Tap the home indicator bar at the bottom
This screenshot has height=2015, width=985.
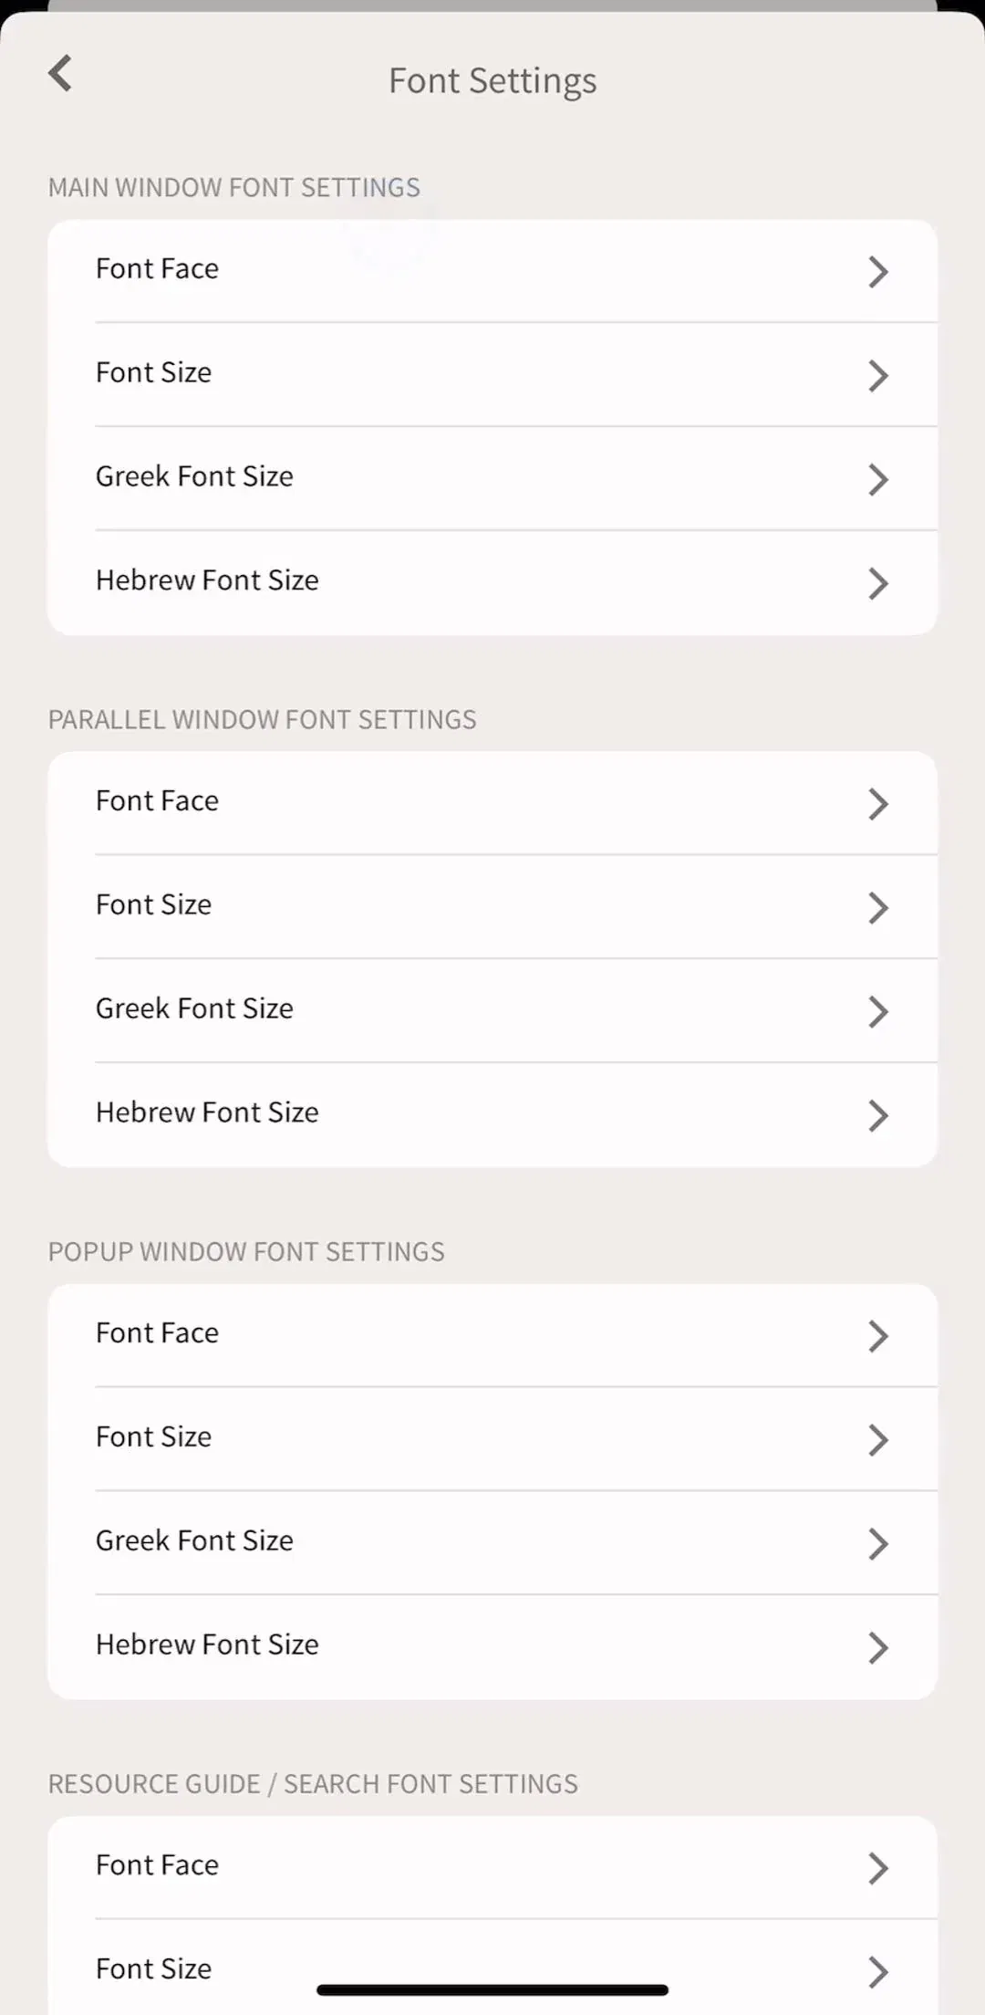point(493,1989)
